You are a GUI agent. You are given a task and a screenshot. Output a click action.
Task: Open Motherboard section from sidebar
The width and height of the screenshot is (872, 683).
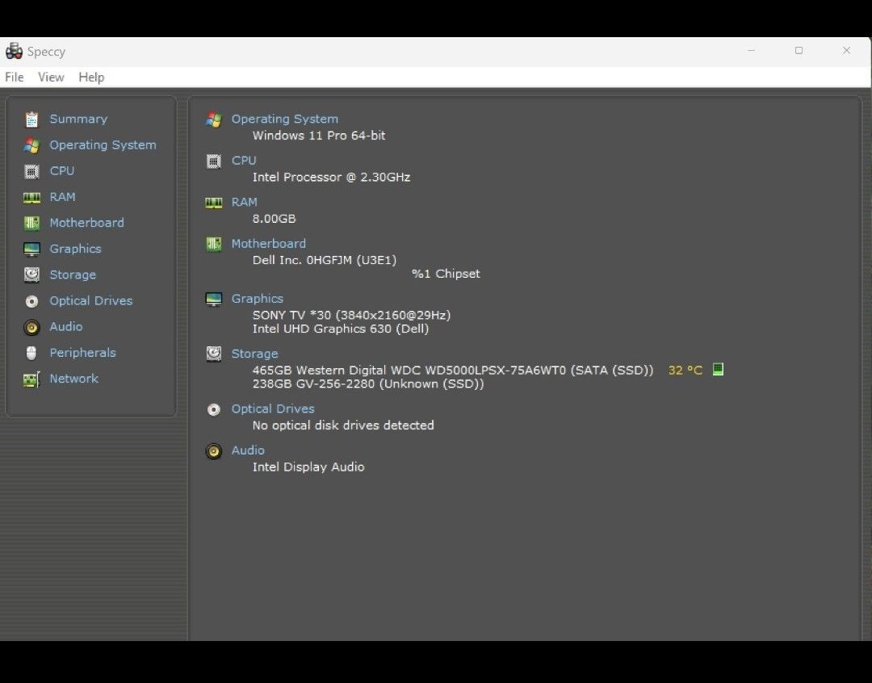86,223
